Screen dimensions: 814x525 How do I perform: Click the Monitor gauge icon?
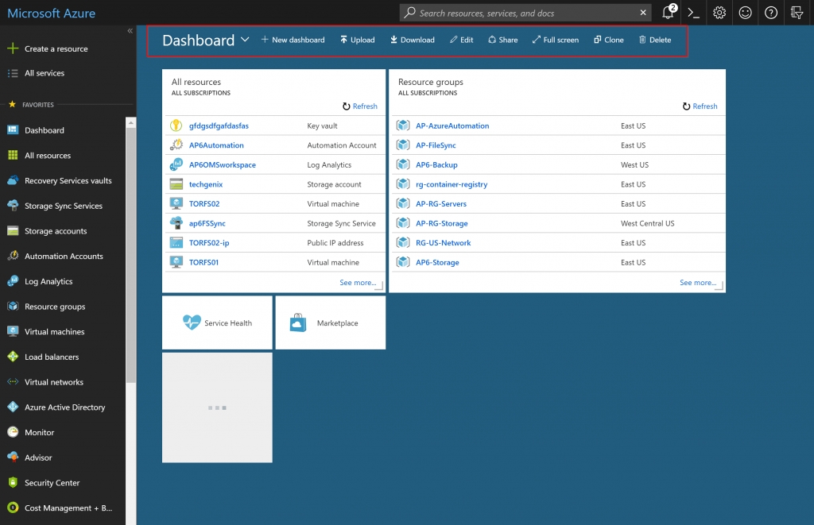[13, 432]
